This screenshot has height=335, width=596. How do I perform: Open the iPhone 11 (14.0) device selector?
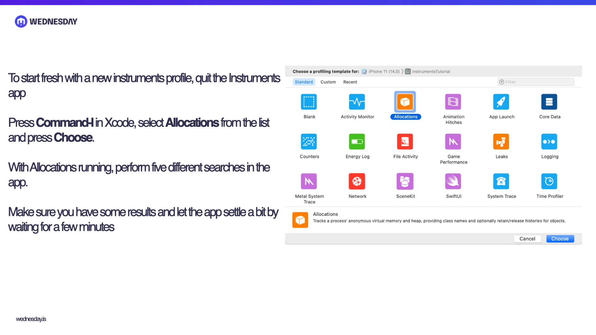click(x=381, y=71)
